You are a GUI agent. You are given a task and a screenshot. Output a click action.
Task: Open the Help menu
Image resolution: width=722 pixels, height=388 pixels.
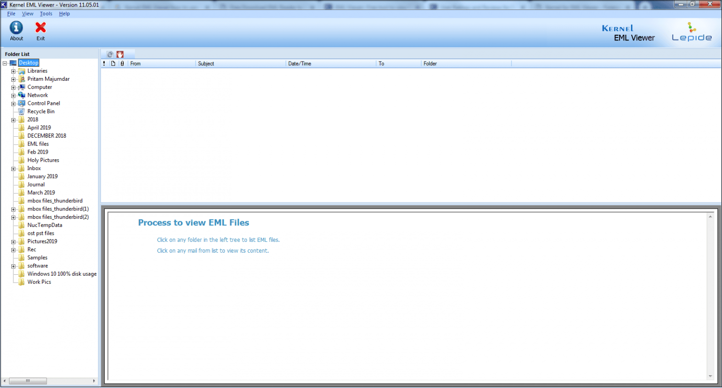pos(64,14)
